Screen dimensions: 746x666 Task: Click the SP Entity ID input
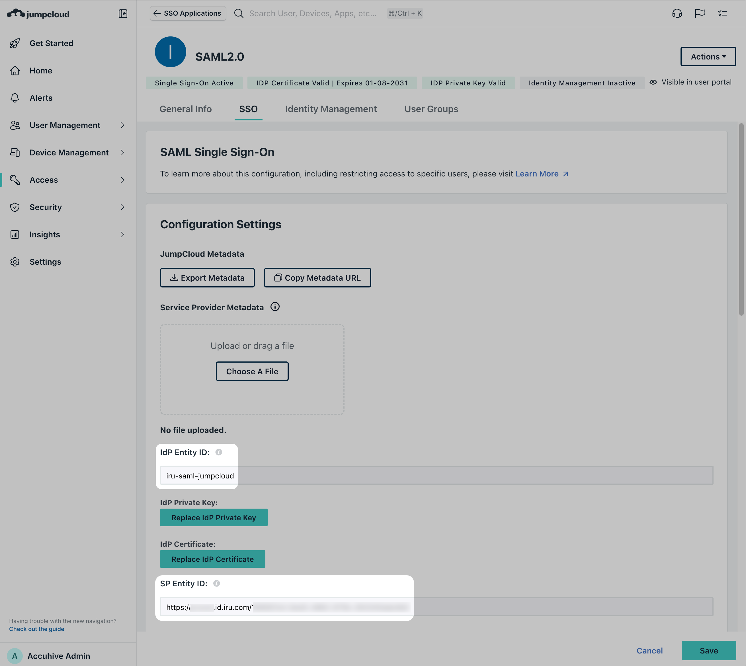point(436,607)
